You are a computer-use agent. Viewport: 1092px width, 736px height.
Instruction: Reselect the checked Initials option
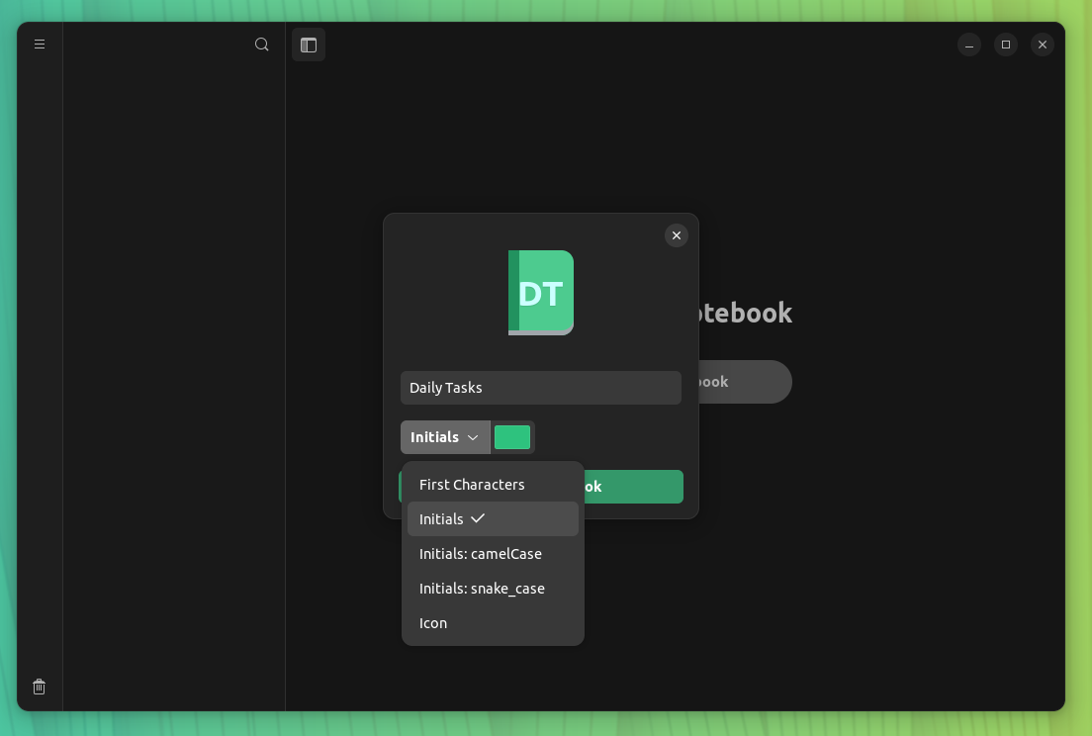pos(442,518)
